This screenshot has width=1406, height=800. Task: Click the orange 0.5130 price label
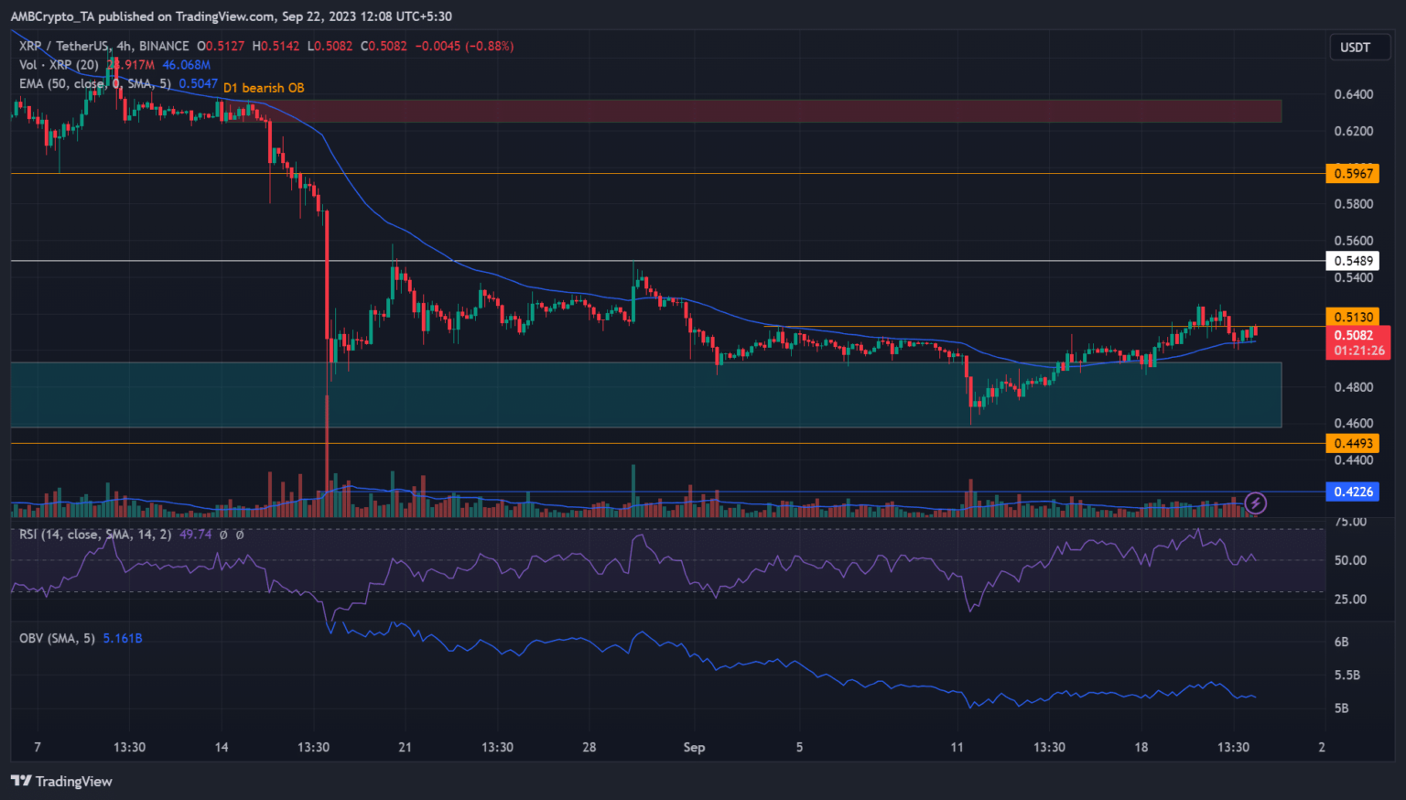[1353, 317]
